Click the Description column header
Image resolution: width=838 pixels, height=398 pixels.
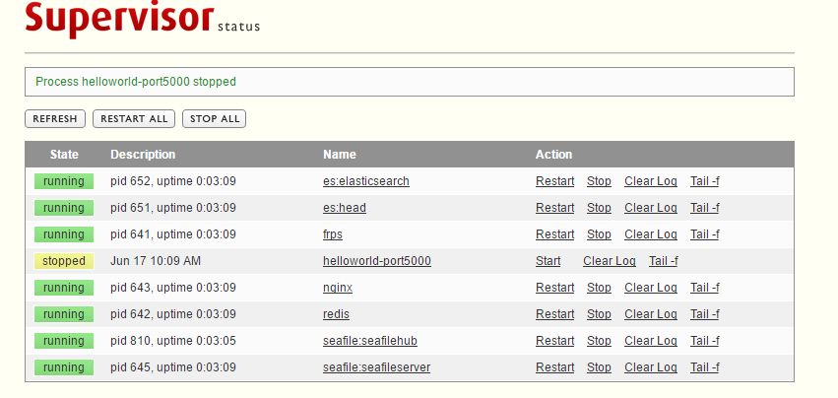[x=143, y=155]
